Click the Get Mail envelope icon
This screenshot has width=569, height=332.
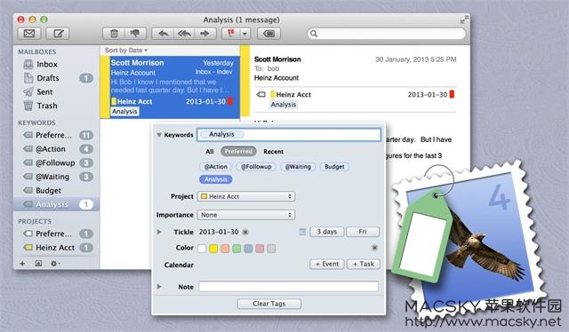tap(29, 34)
